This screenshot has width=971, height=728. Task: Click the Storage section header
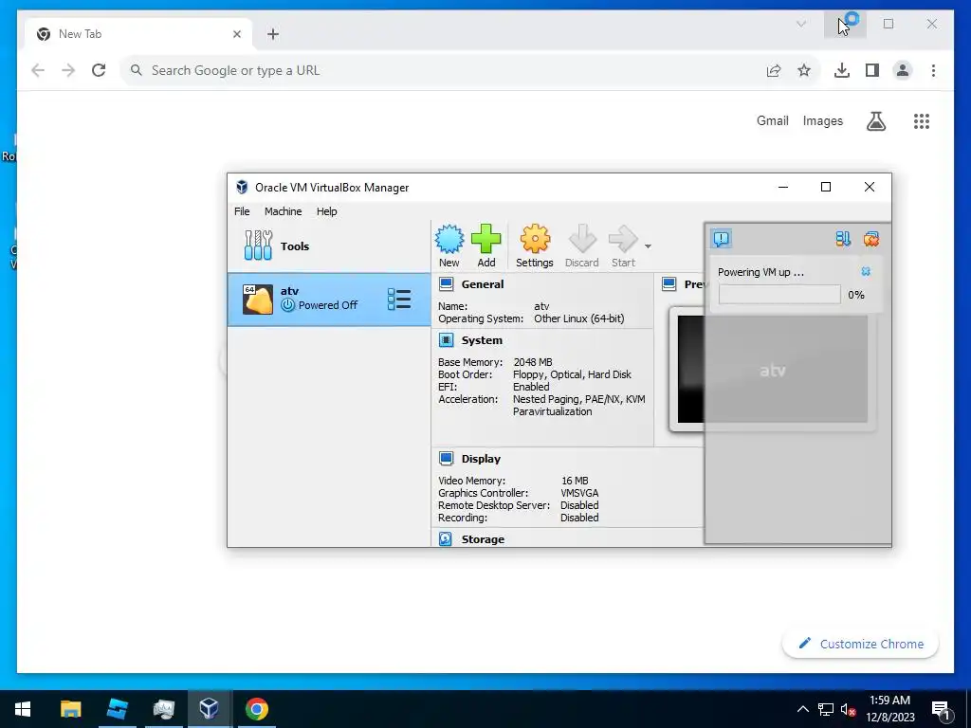pyautogui.click(x=483, y=539)
